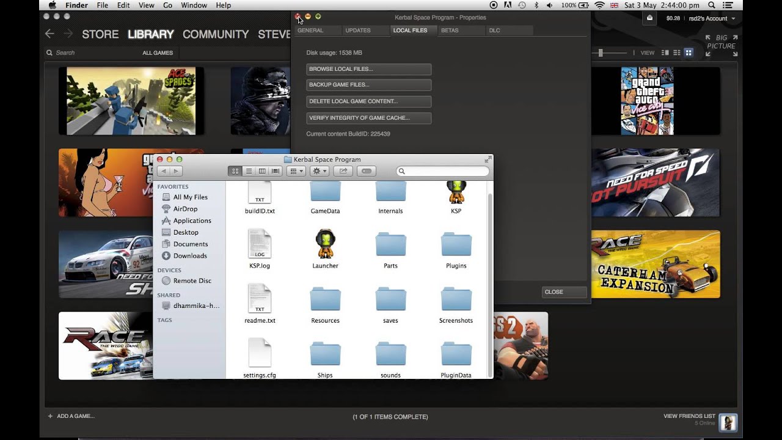
Task: Open Spotlight search in menu bar
Action: click(x=712, y=5)
